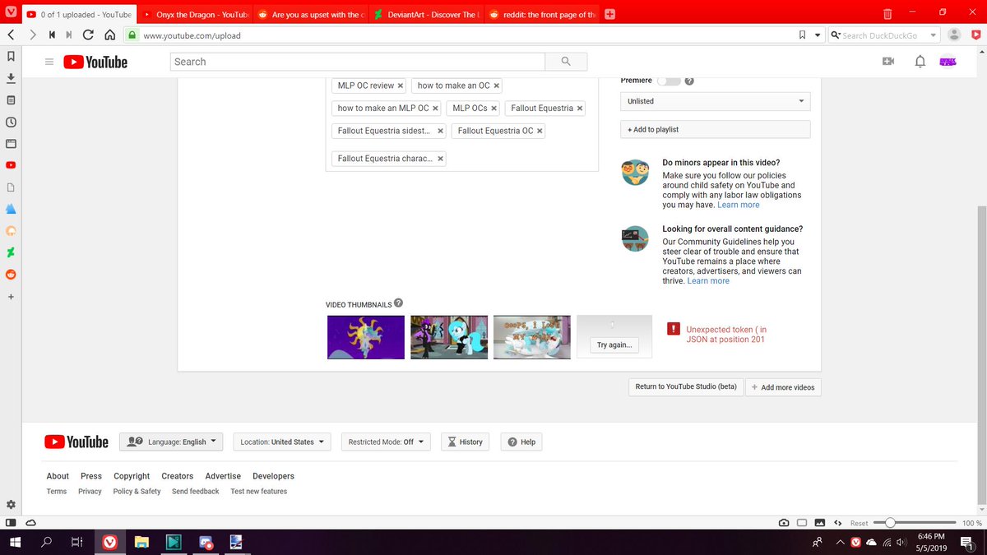The width and height of the screenshot is (987, 555).
Task: Open the YouTube account avatar menu
Action: 948,62
